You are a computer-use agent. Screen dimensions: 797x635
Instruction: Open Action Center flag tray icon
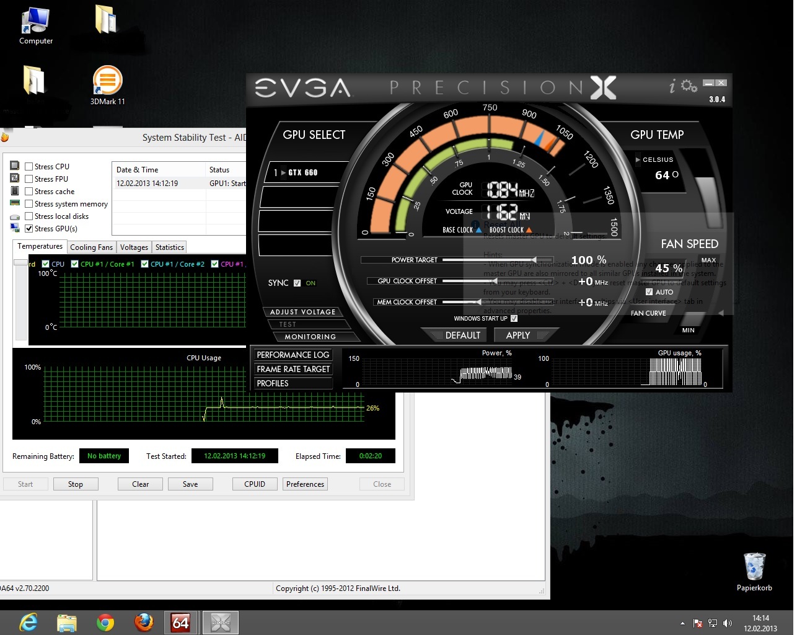tap(698, 623)
